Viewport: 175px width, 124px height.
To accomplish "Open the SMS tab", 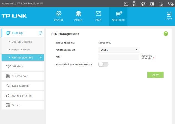I will pyautogui.click(x=98, y=16).
